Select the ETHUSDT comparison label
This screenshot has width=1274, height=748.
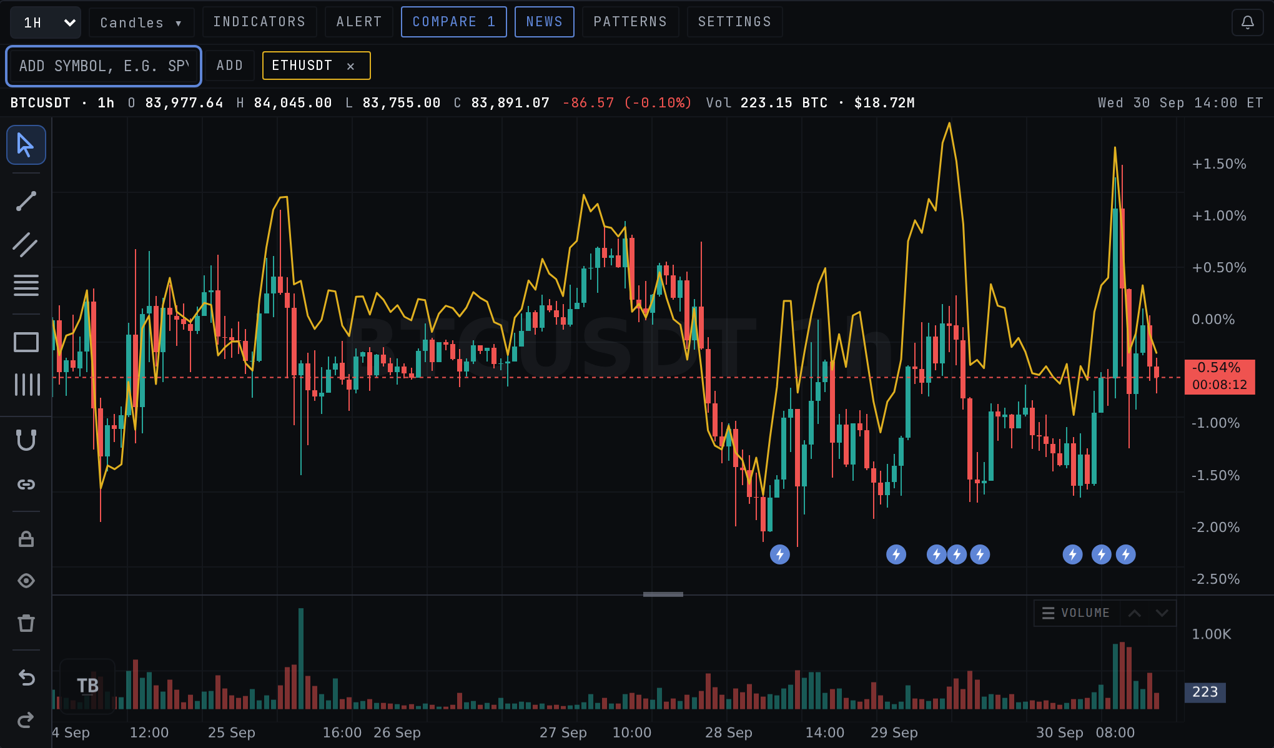(302, 66)
